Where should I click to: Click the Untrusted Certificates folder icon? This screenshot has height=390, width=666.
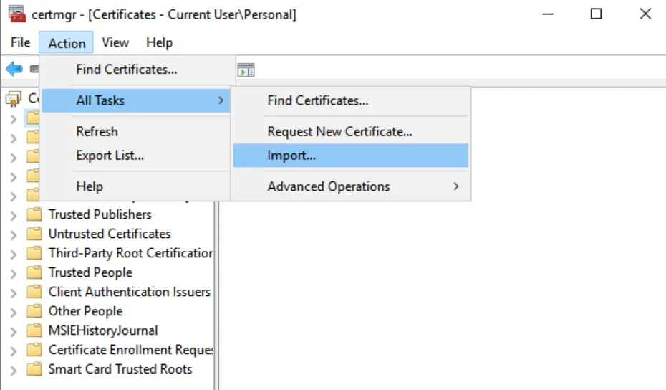tap(34, 234)
